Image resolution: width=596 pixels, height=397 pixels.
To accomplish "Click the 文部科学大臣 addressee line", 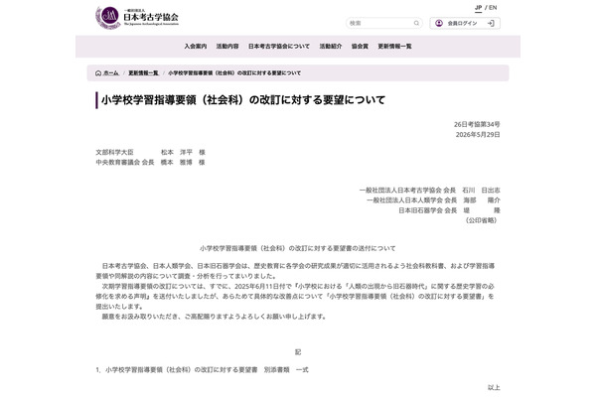I will 150,152.
